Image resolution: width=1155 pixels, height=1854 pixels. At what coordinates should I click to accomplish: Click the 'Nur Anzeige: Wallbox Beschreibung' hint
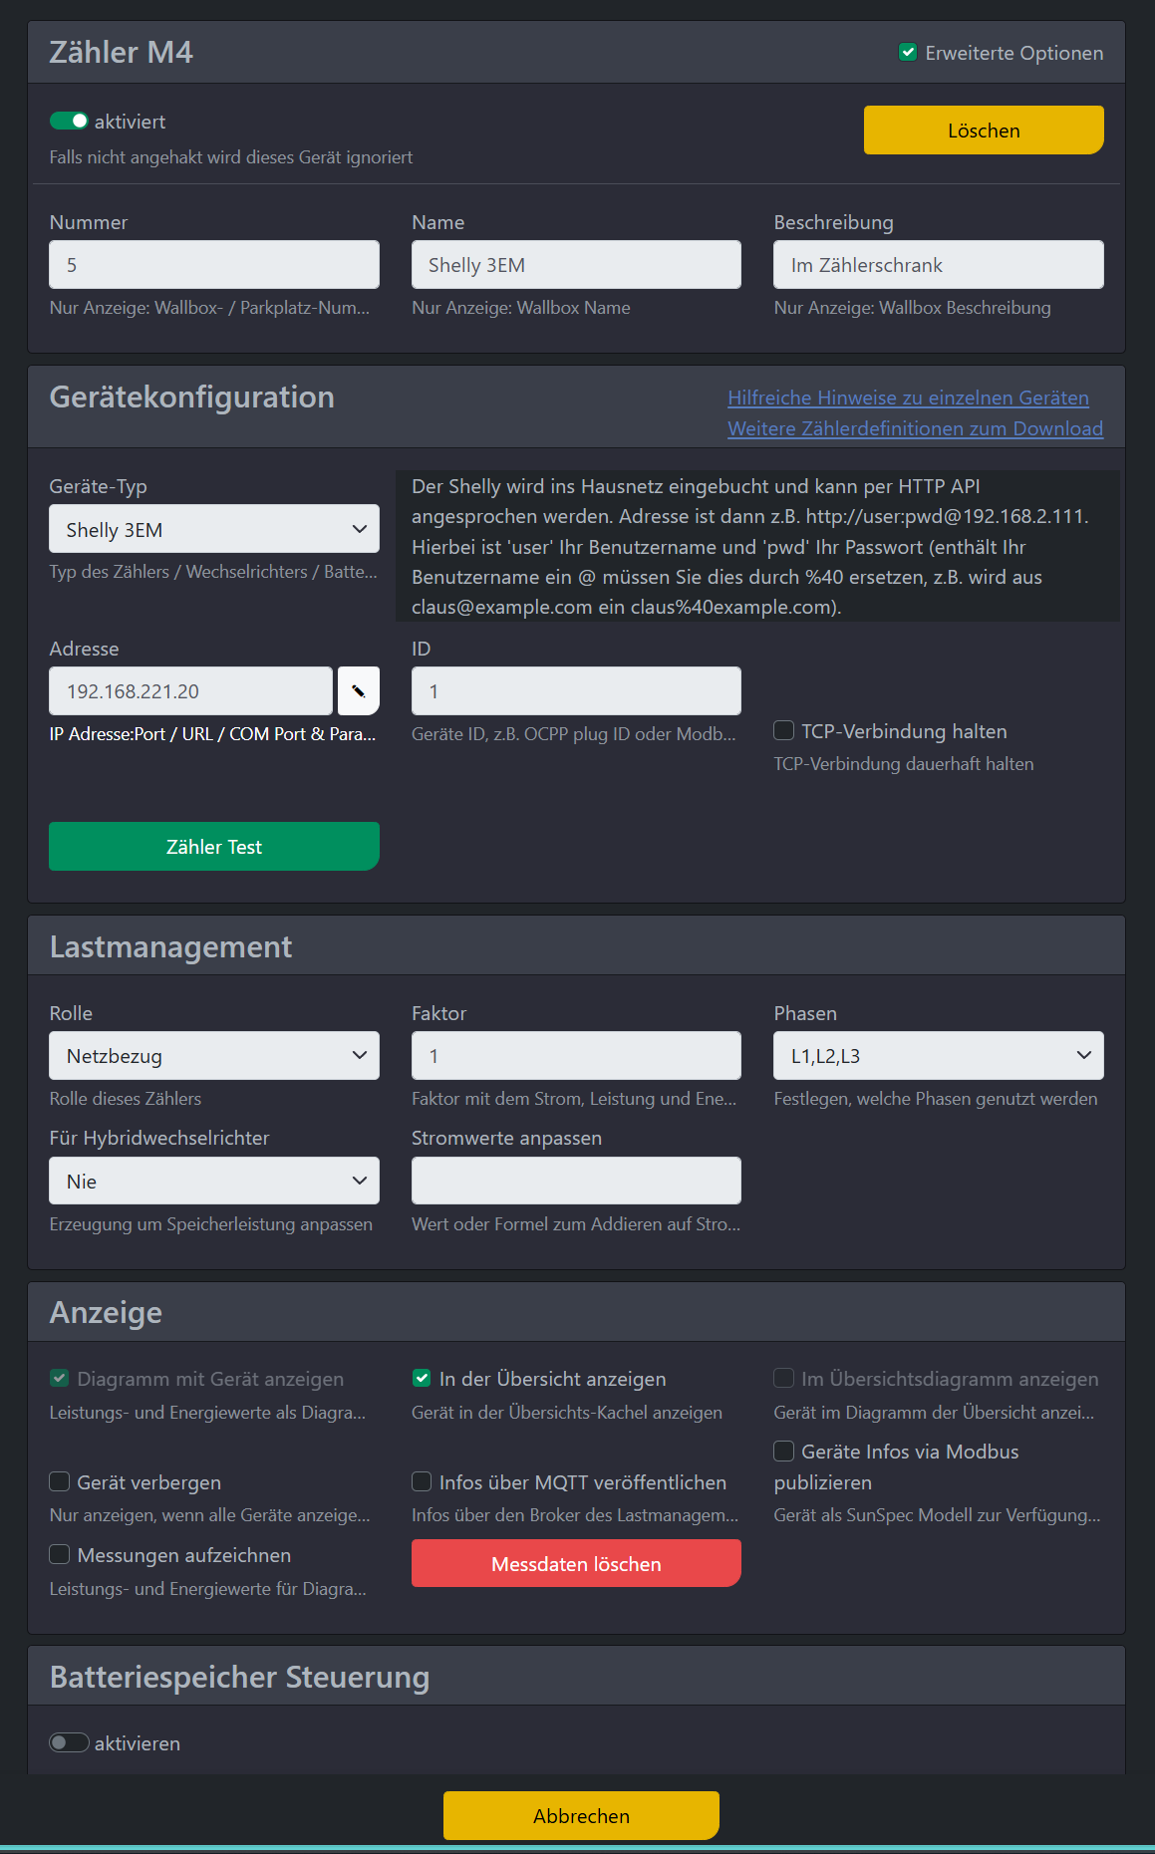(913, 308)
